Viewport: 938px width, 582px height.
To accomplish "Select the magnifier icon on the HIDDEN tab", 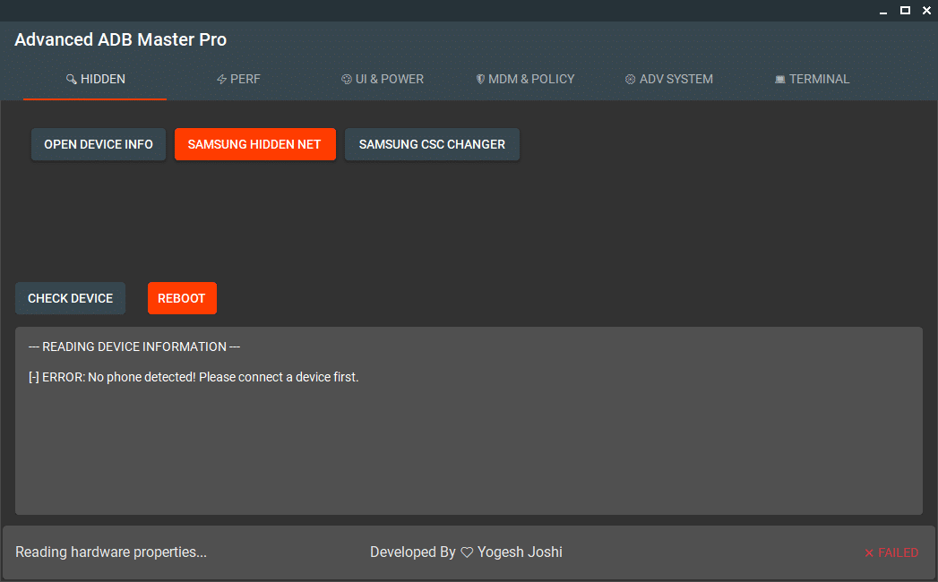I will 72,79.
